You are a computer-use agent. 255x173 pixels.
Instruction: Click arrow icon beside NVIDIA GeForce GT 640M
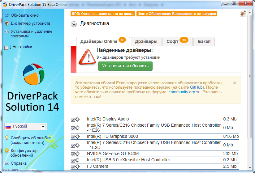(x=78, y=154)
